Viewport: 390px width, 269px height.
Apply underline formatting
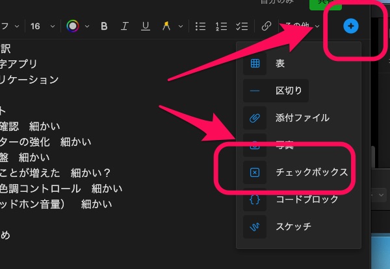tap(146, 27)
